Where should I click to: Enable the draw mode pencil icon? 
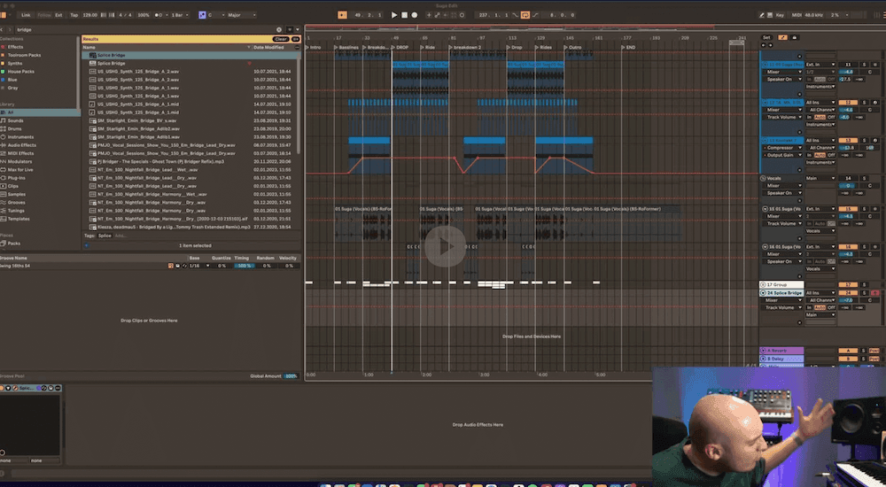(x=762, y=15)
